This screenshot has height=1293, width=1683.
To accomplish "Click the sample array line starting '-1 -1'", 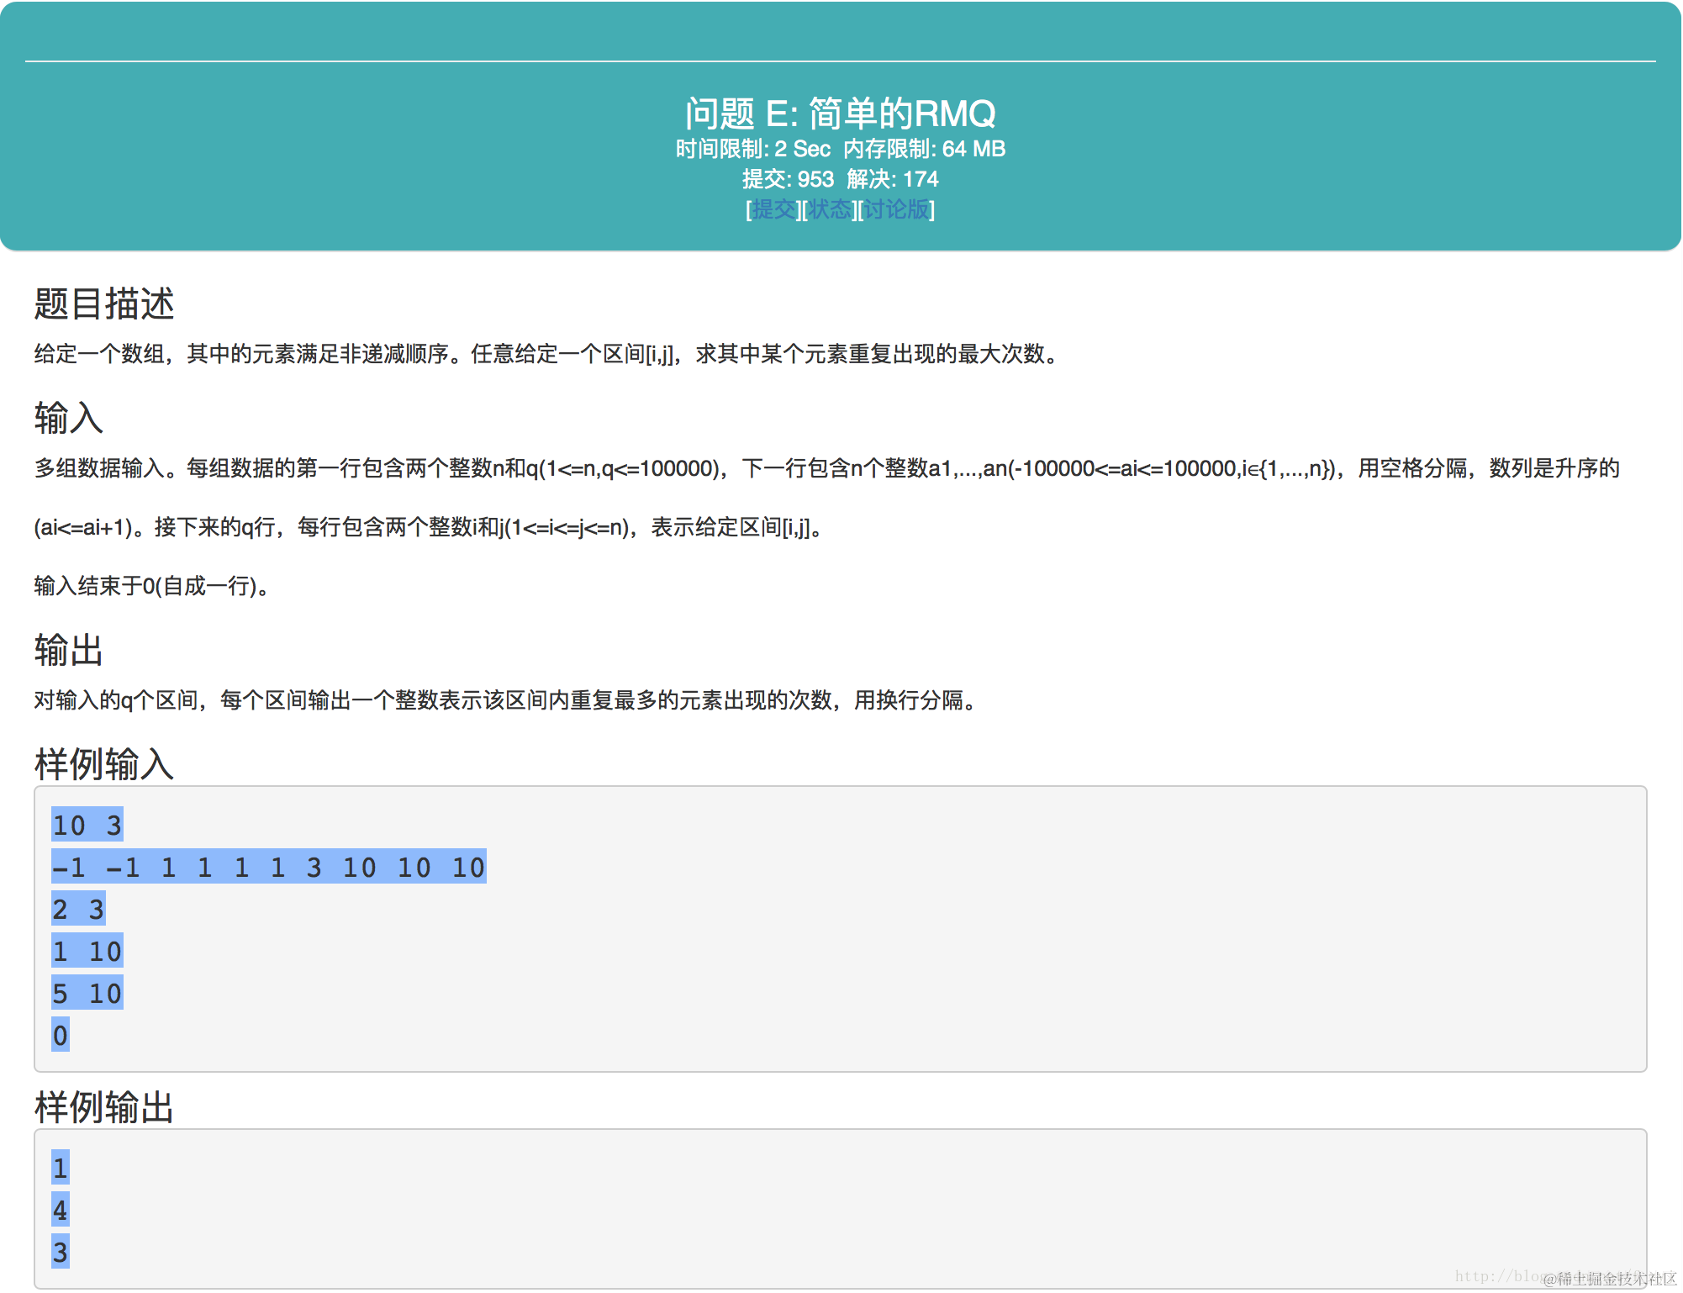I will [269, 868].
